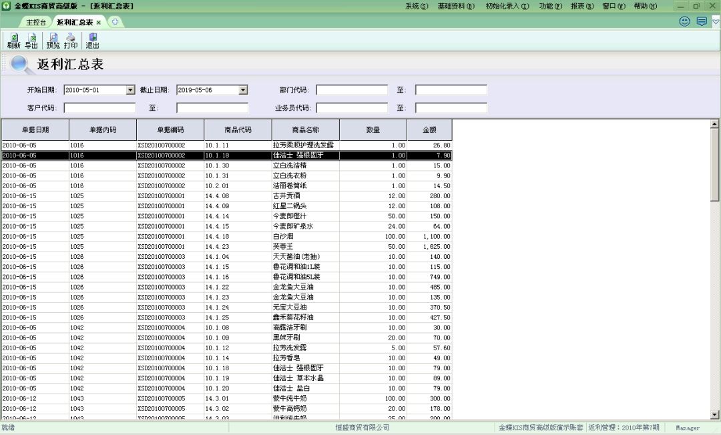The width and height of the screenshot is (721, 435).
Task: Expand the small arrow beside message icon
Action: coord(716,21)
